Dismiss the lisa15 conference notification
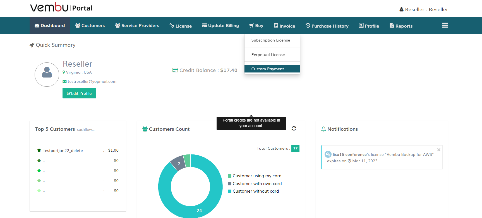Screen dimensions: 482x218 pos(439,150)
